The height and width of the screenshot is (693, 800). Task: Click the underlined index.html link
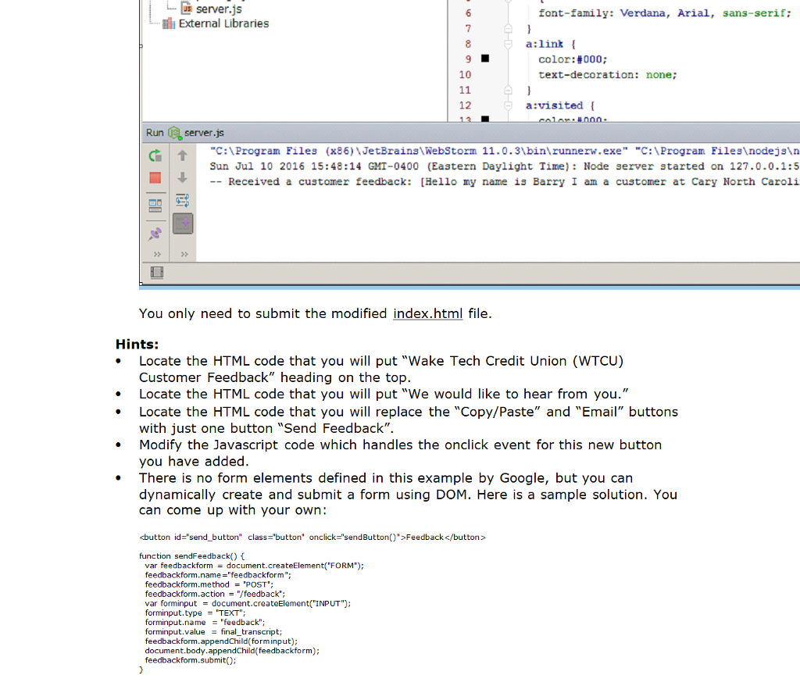click(x=427, y=313)
